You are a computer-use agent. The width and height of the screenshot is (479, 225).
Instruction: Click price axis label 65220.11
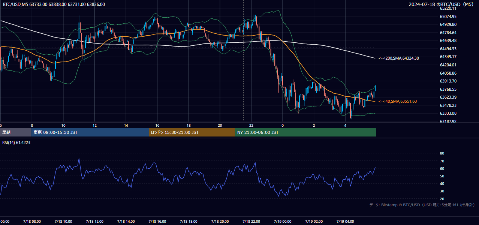coord(448,8)
